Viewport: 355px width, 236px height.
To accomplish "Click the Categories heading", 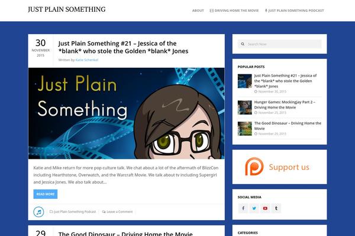I will point(247,233).
